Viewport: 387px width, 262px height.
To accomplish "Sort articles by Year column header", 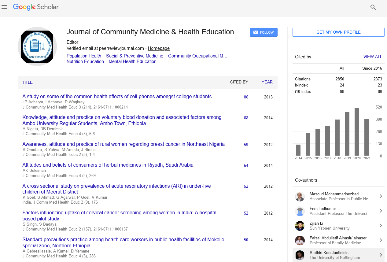I will click(x=267, y=82).
